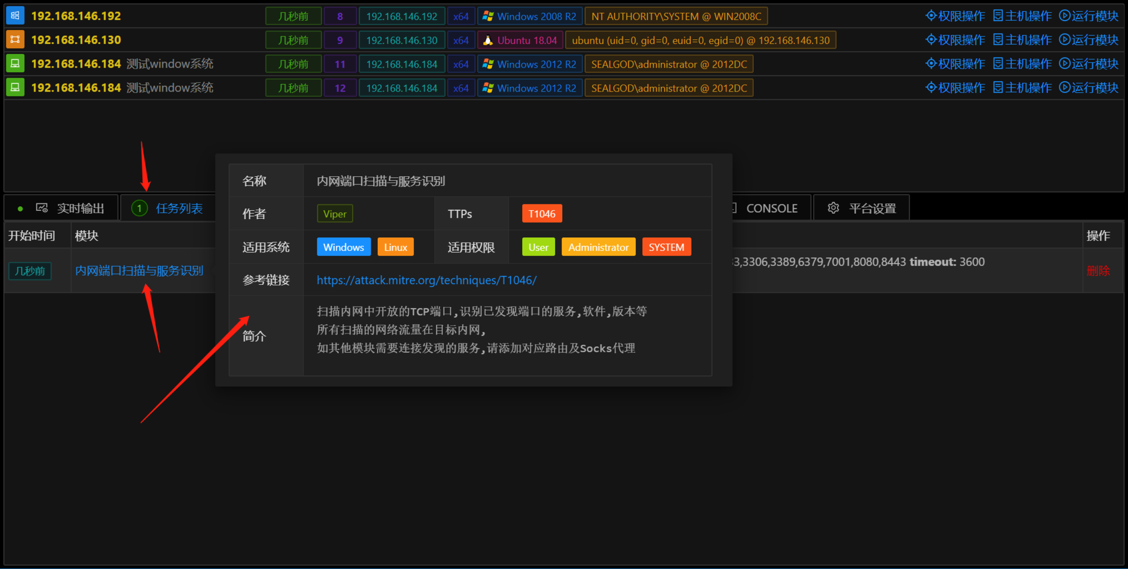
Task: Click 运行模块 icon on the Ubuntu session row
Action: [x=1089, y=39]
